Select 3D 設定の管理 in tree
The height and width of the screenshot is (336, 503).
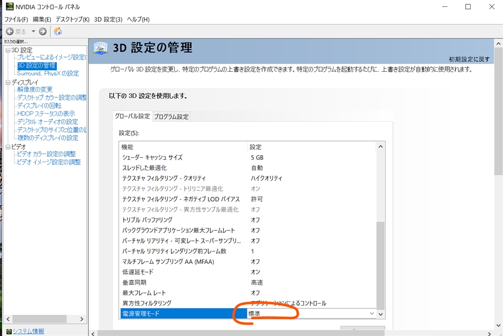pos(36,65)
